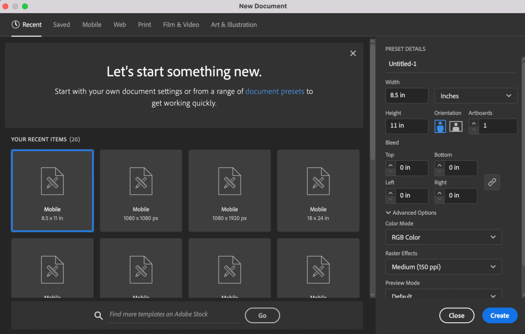This screenshot has height=334, width=525.
Task: Click the clock icon on Recent tab
Action: [x=16, y=25]
